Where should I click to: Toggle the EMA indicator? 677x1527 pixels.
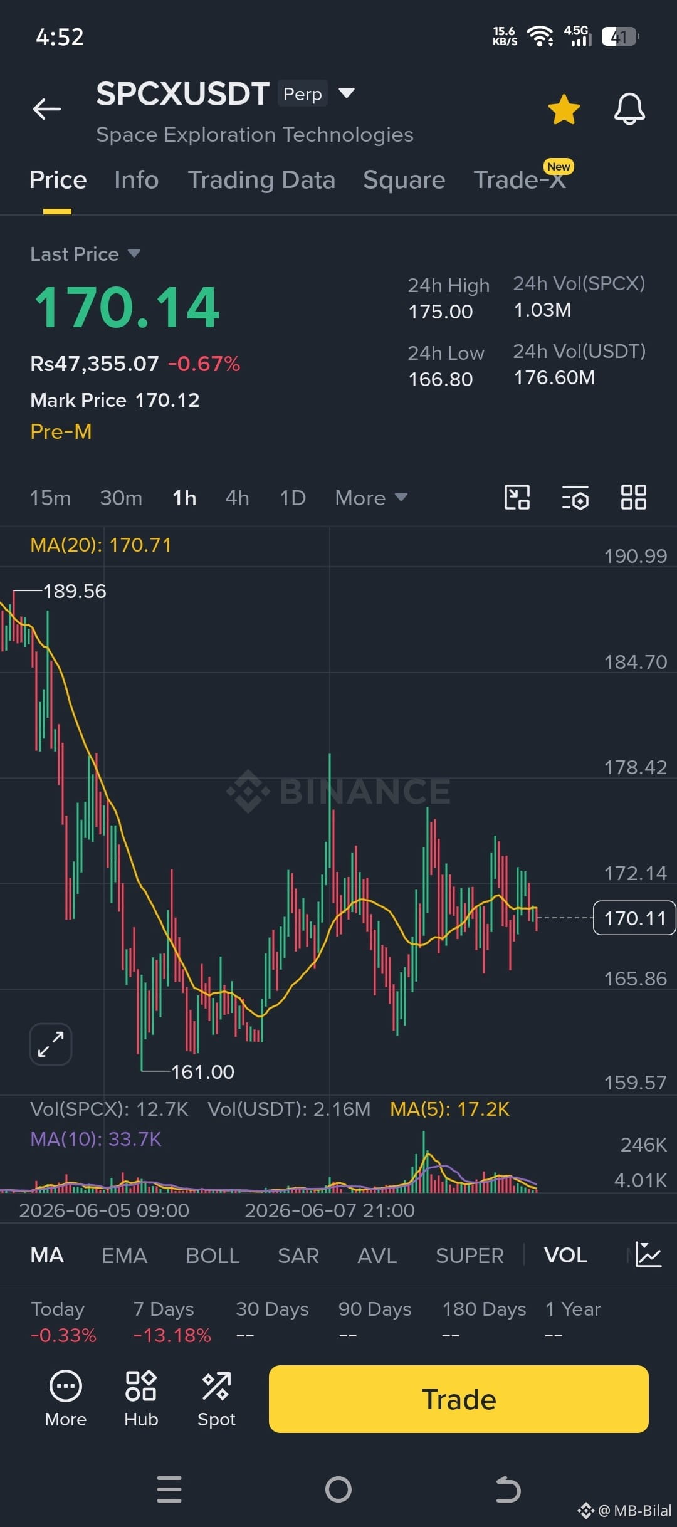[x=124, y=1256]
